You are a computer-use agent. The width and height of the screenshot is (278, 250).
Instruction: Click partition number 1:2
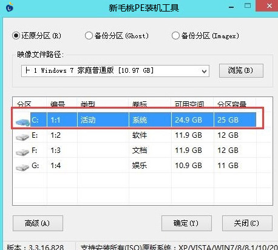click(55, 135)
